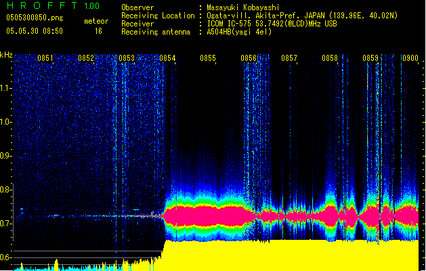426x271 pixels.
Task: Click the name Masayuki Kobayashi
Action: (243, 7)
